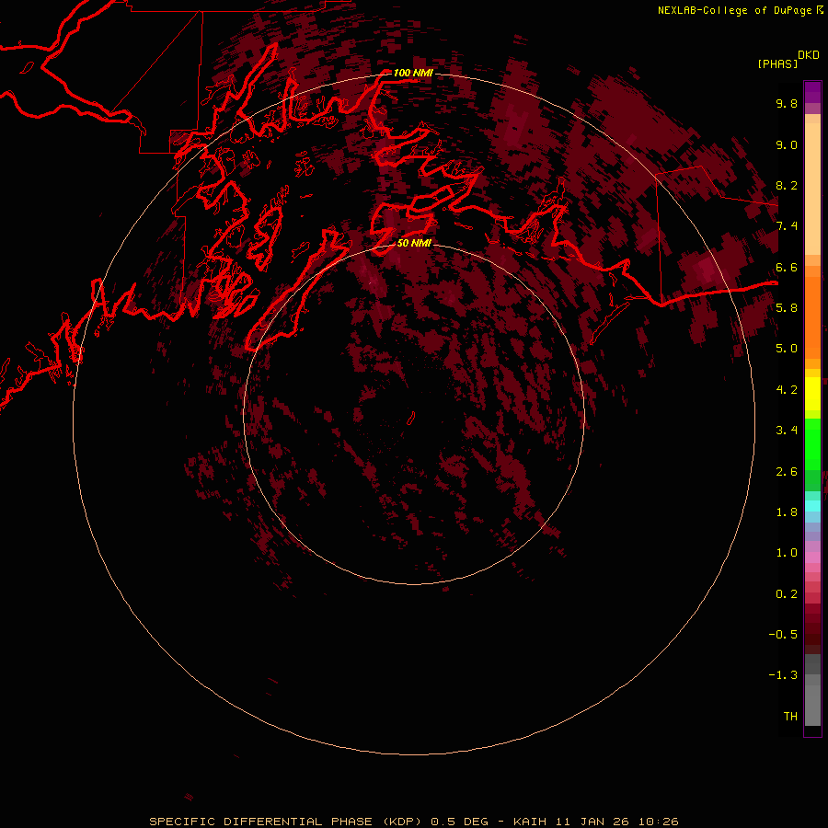Viewport: 828px width, 828px height.
Task: Click the "0.5 DEG" elevation angle text
Action: pyautogui.click(x=459, y=822)
